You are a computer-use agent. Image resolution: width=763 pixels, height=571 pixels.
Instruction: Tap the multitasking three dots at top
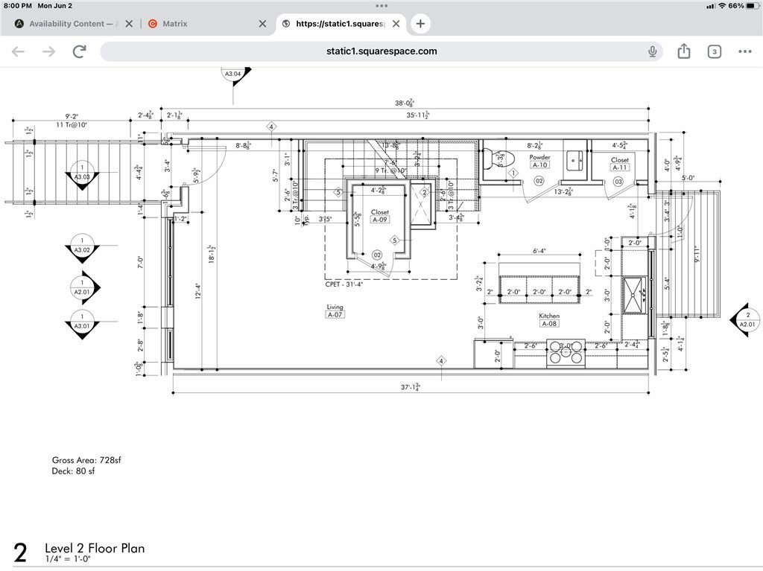click(x=381, y=4)
